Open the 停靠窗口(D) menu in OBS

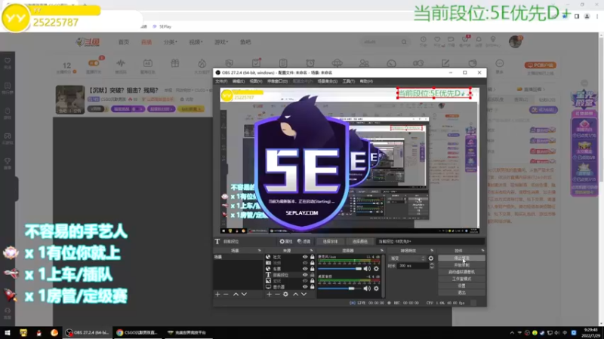click(x=277, y=81)
